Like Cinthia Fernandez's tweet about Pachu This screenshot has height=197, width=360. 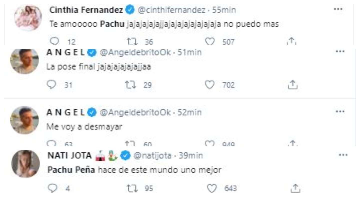coord(210,41)
